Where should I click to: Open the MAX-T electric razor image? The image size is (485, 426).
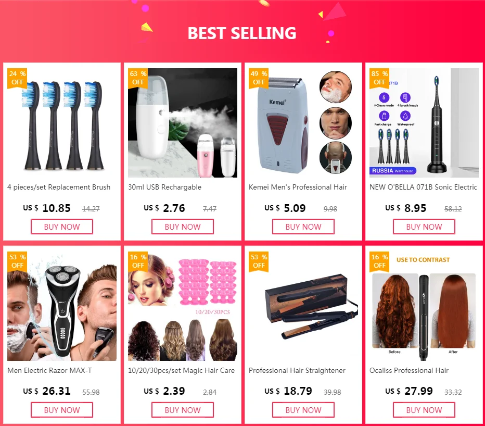(62, 306)
